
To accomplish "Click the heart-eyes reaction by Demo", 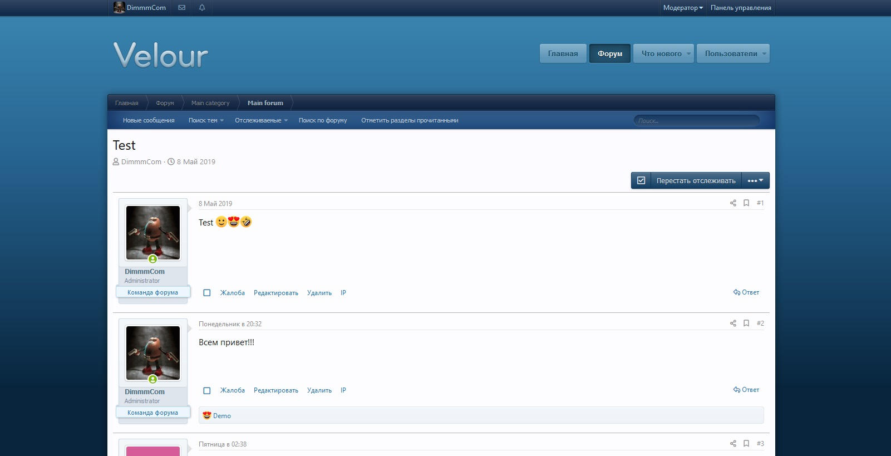I will [x=207, y=416].
